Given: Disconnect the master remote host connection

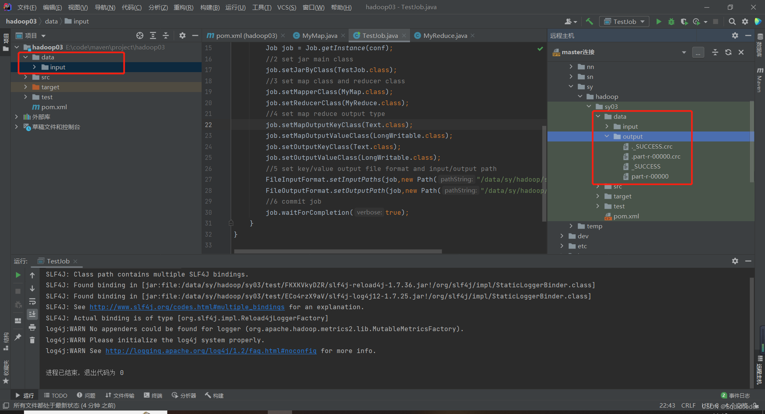Looking at the screenshot, I should (741, 52).
